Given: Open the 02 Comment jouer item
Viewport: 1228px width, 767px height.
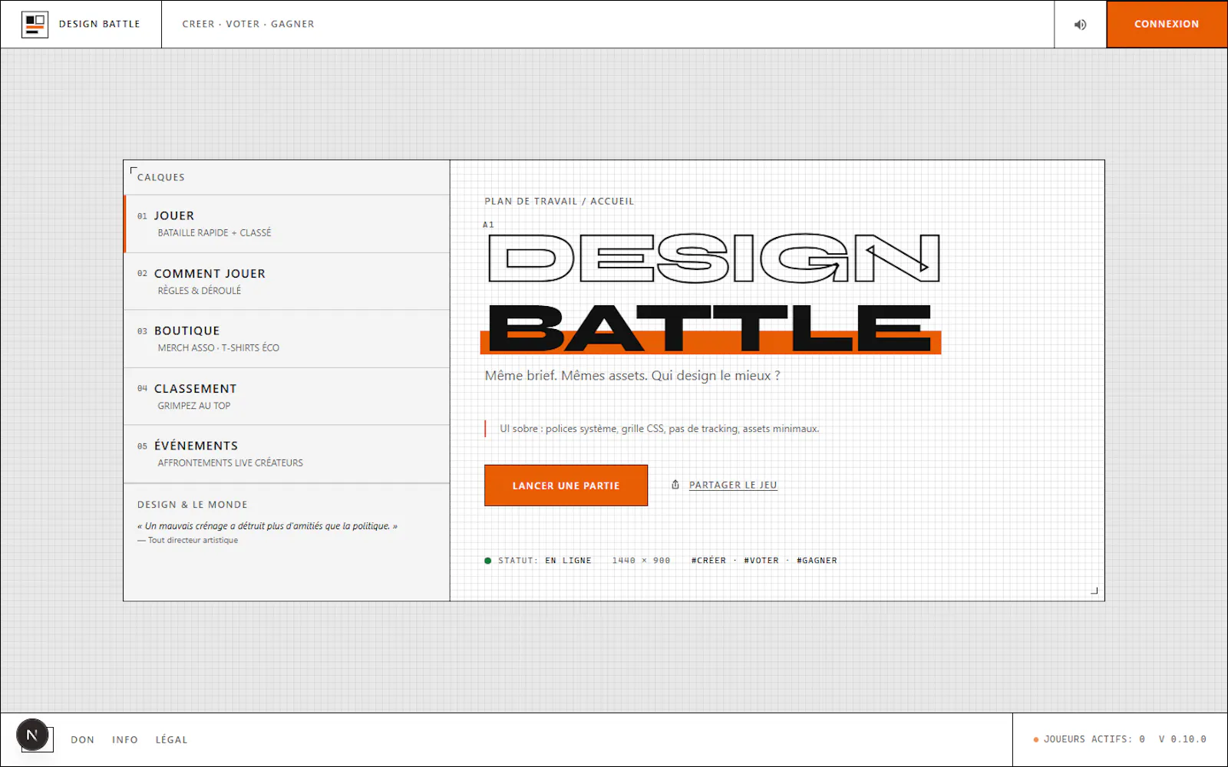Looking at the screenshot, I should click(287, 281).
